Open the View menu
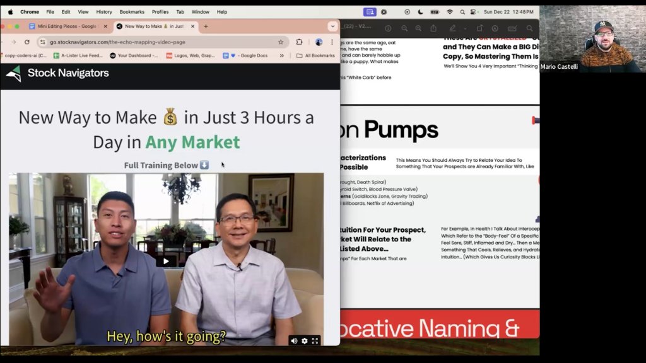 [x=83, y=12]
